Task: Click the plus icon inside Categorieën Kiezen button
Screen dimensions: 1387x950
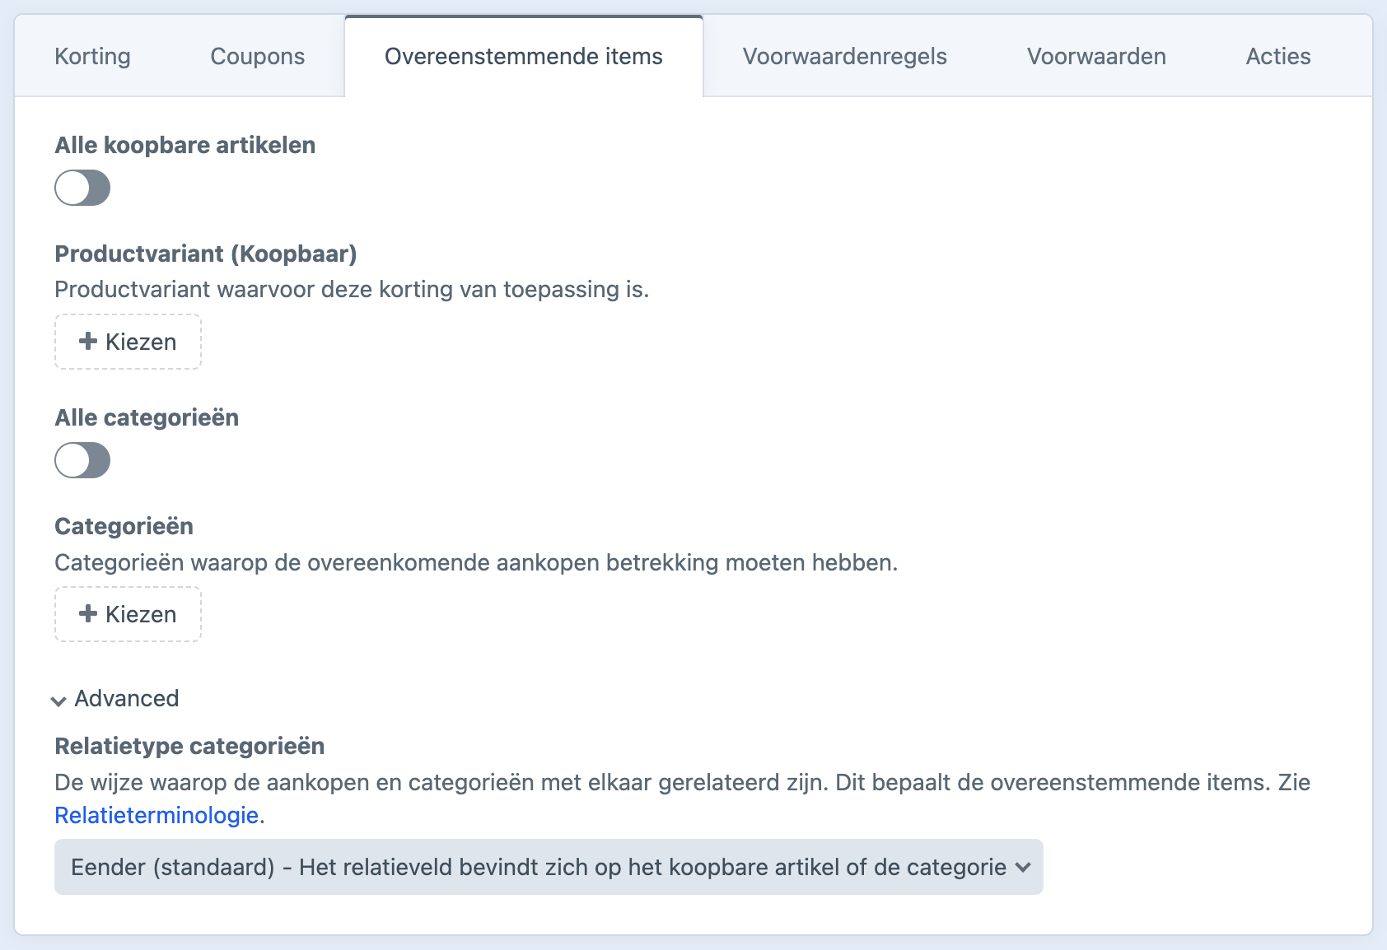Action: pos(87,614)
